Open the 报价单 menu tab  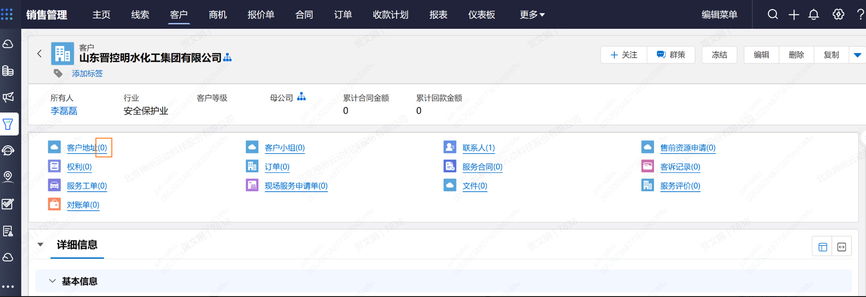pyautogui.click(x=261, y=15)
